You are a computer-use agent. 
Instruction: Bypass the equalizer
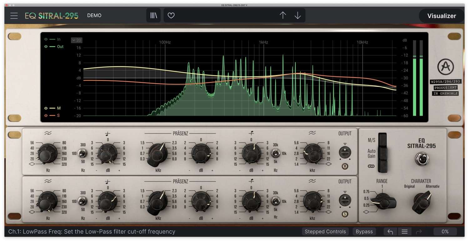[364, 231]
